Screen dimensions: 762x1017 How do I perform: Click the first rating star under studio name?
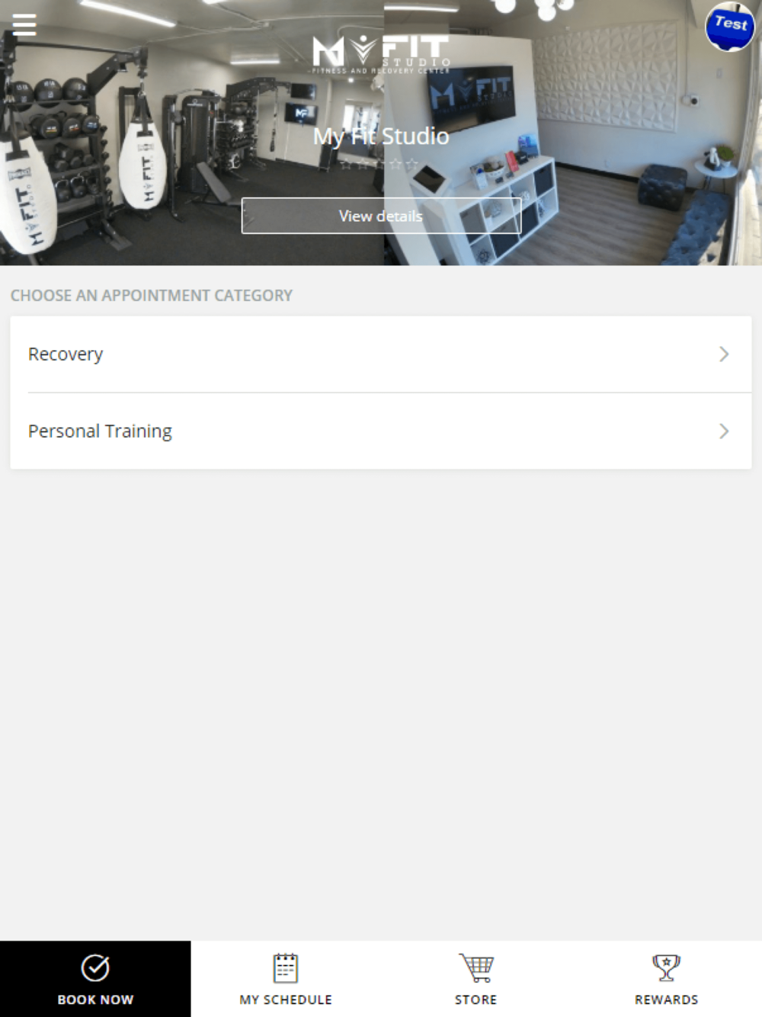[x=345, y=164]
